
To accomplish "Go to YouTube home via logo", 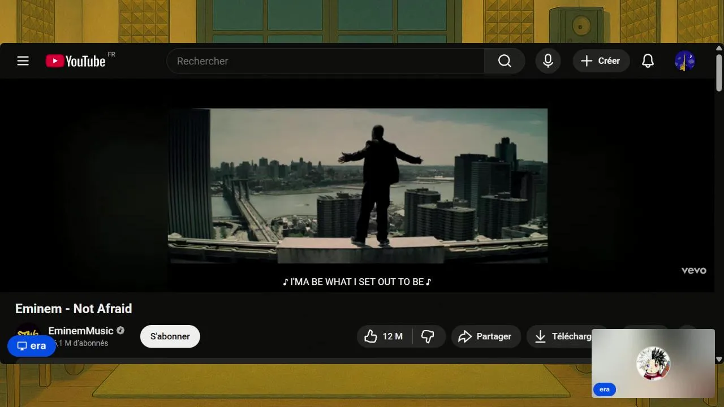I will click(x=76, y=61).
